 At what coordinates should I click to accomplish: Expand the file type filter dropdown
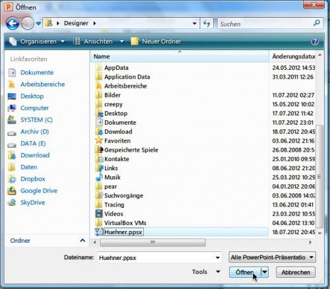[x=311, y=257]
